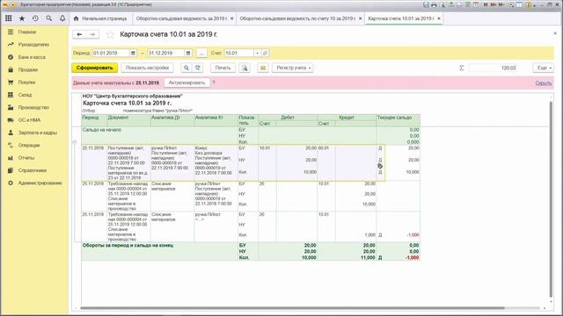Expand the account 10.01 dropdown arrow
This screenshot has height=316, width=563.
point(258,53)
